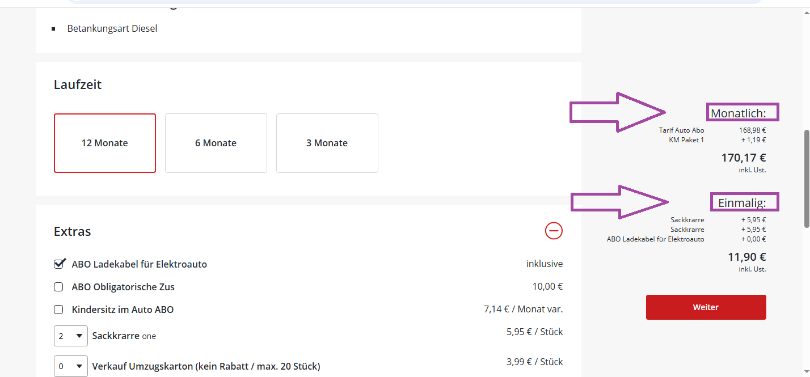The image size is (810, 377).
Task: Click the page vertical scrollbar thumb
Action: [806, 179]
